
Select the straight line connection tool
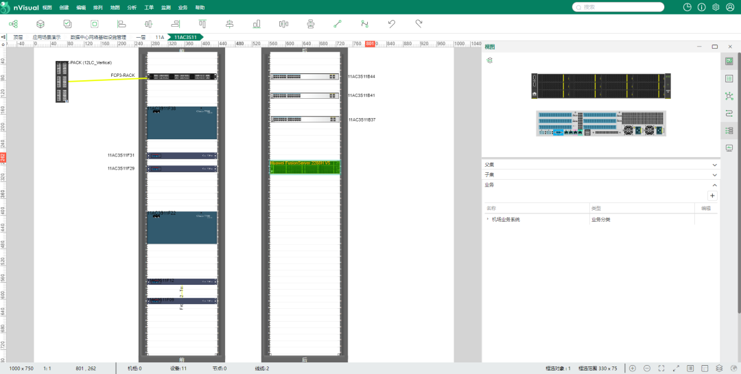click(x=338, y=23)
